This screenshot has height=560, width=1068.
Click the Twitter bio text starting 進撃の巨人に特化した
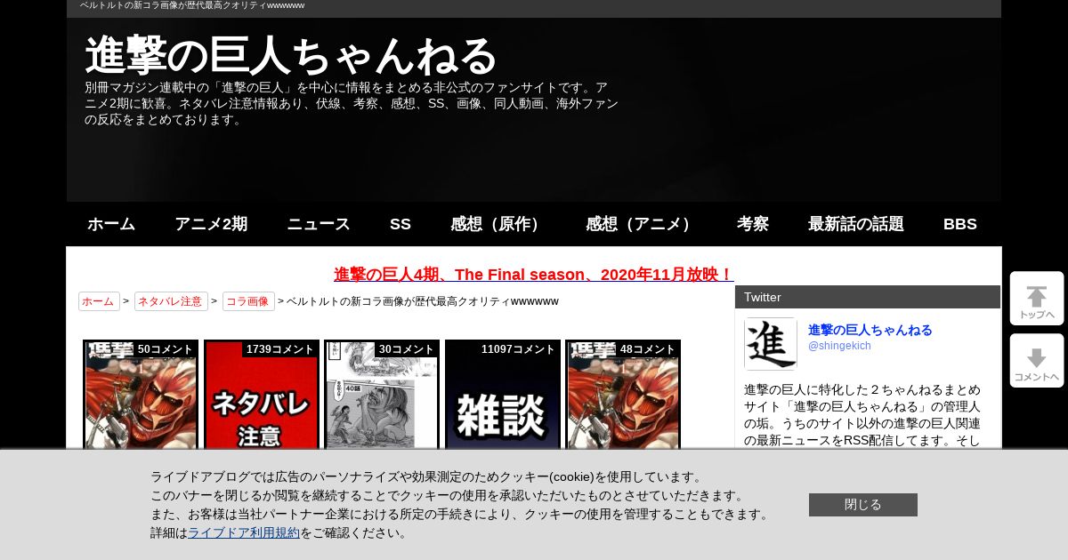[x=863, y=415]
